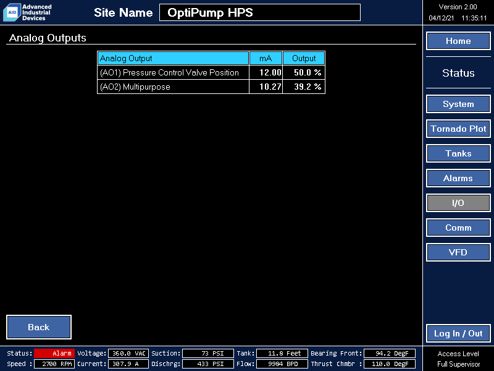This screenshot has width=494, height=371.
Task: Click the 12.00 mA value
Action: click(x=270, y=72)
